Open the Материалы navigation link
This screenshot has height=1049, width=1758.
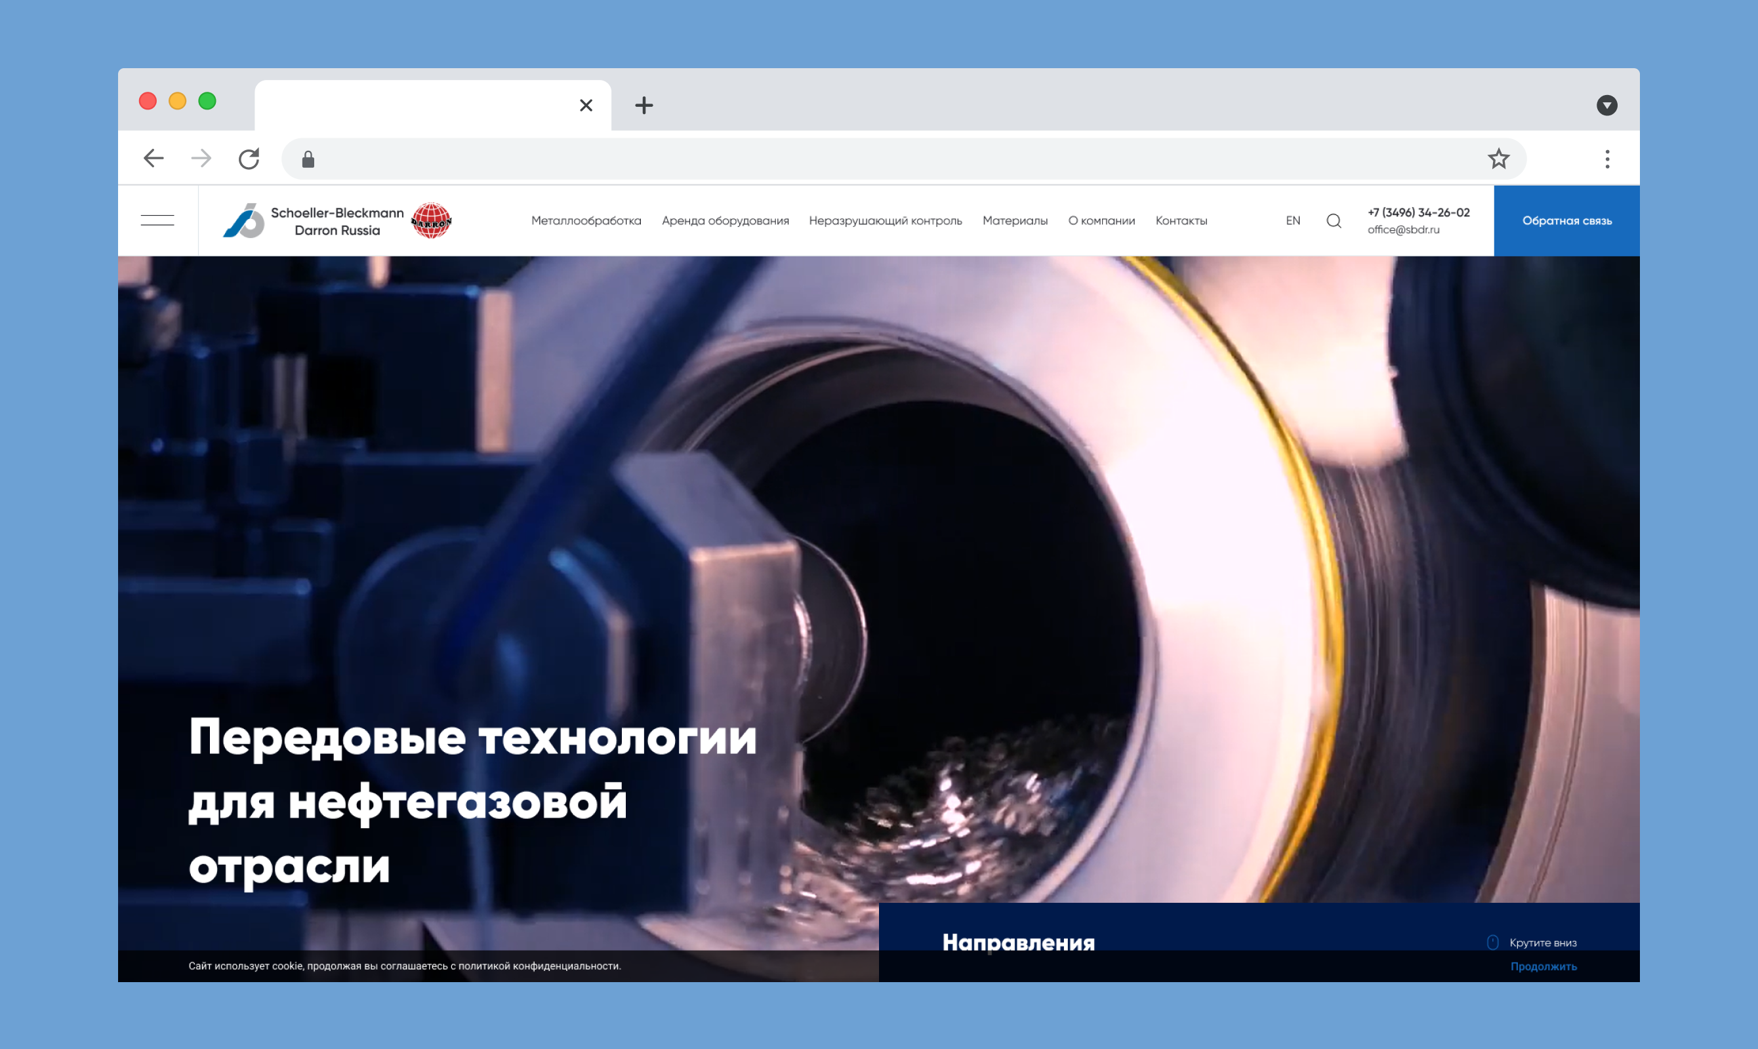(x=1015, y=220)
